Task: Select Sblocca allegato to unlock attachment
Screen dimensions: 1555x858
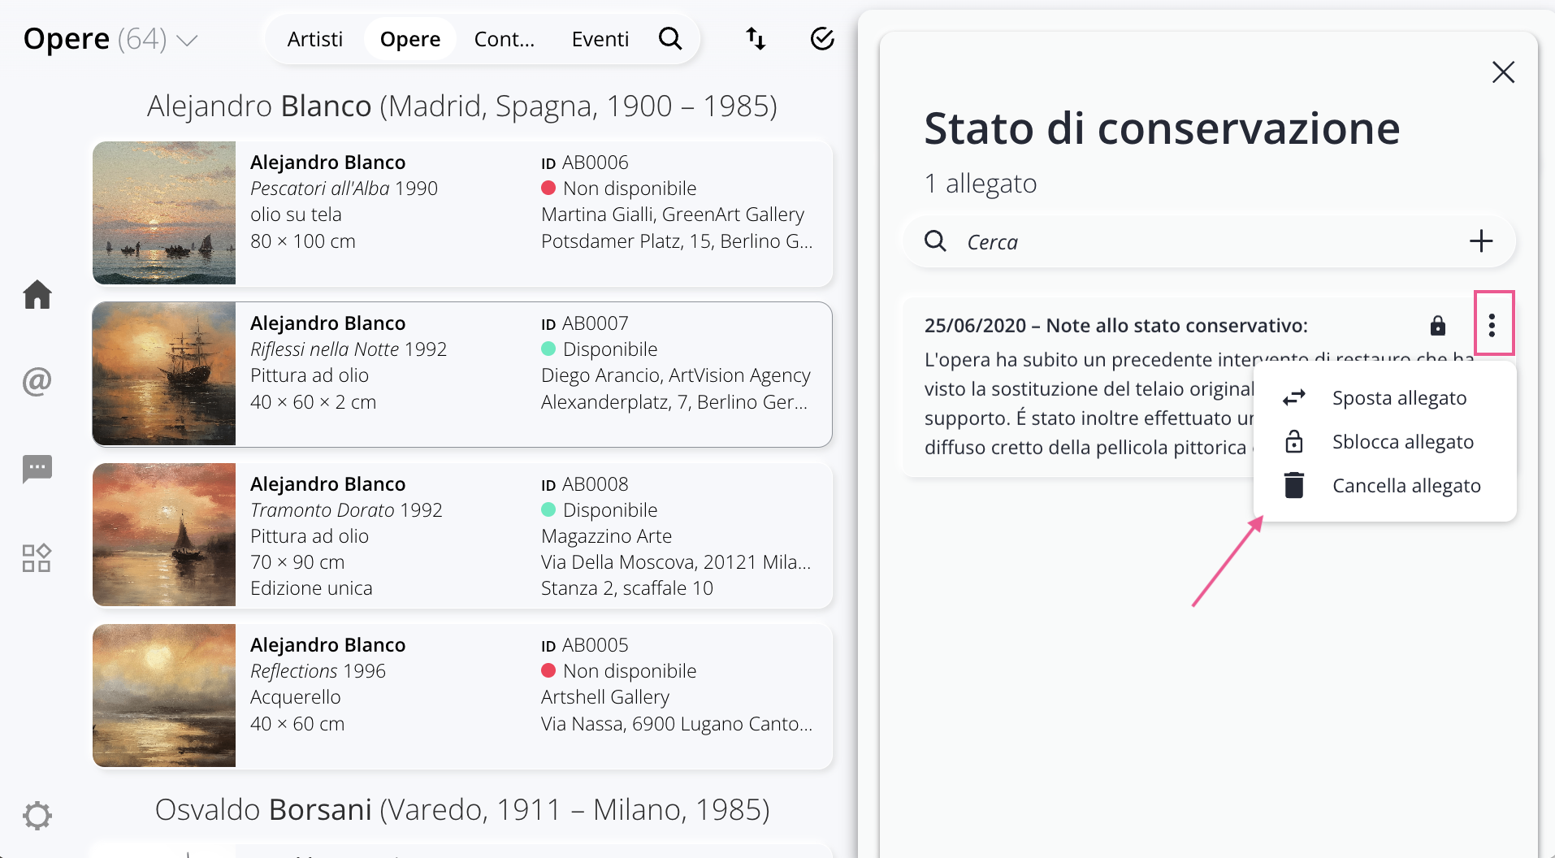Action: click(1402, 442)
